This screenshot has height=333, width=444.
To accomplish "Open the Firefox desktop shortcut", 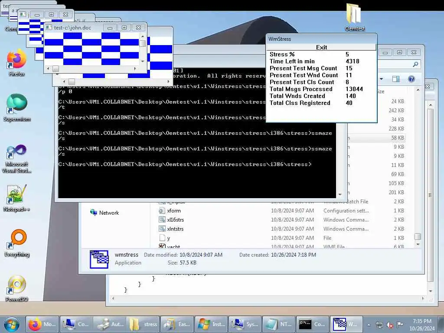I will (x=16, y=63).
